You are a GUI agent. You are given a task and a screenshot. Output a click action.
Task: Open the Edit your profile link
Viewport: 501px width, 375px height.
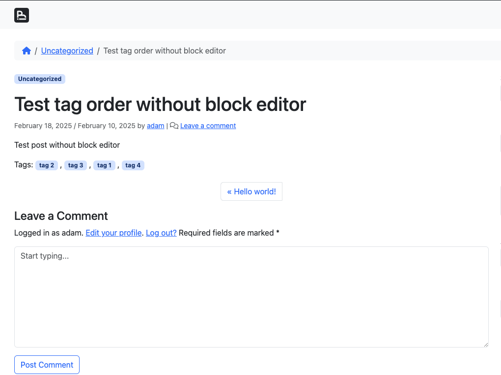coord(113,233)
